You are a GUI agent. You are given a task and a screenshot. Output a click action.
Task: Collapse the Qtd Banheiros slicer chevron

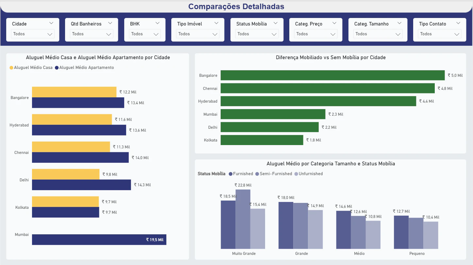(110, 23)
